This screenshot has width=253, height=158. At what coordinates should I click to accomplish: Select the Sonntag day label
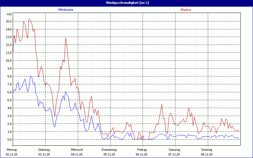click(x=207, y=150)
